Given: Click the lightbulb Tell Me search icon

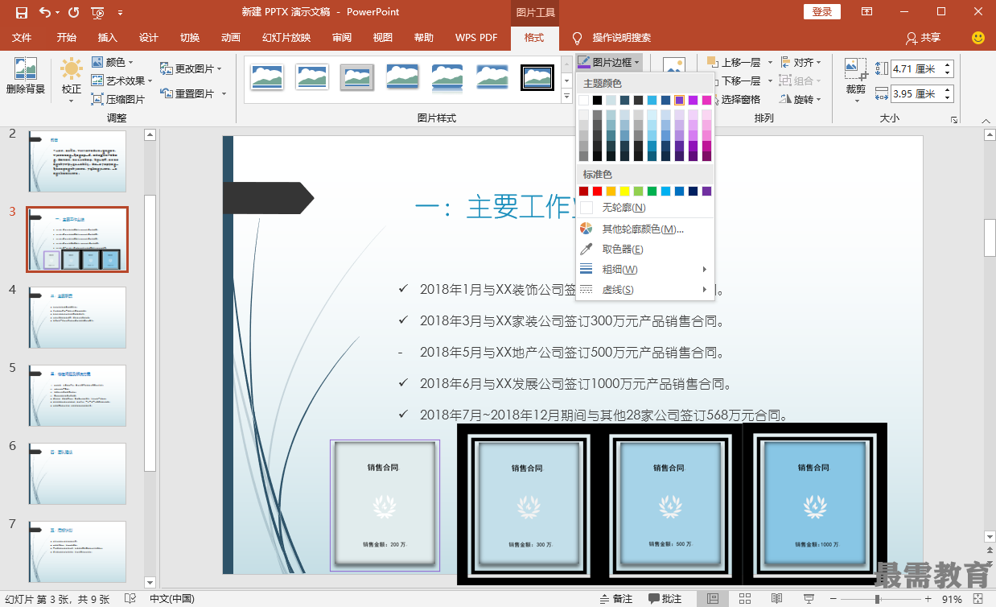Looking at the screenshot, I should [577, 38].
